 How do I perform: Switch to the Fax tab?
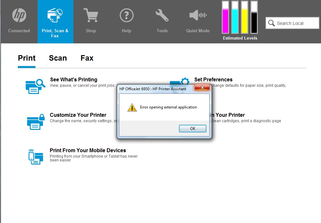click(87, 58)
